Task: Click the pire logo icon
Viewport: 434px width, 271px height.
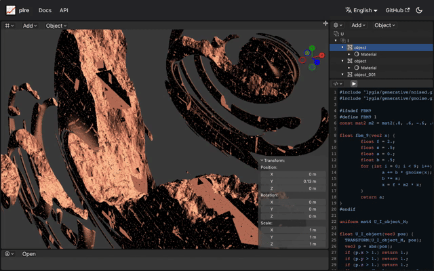Action: pos(11,10)
